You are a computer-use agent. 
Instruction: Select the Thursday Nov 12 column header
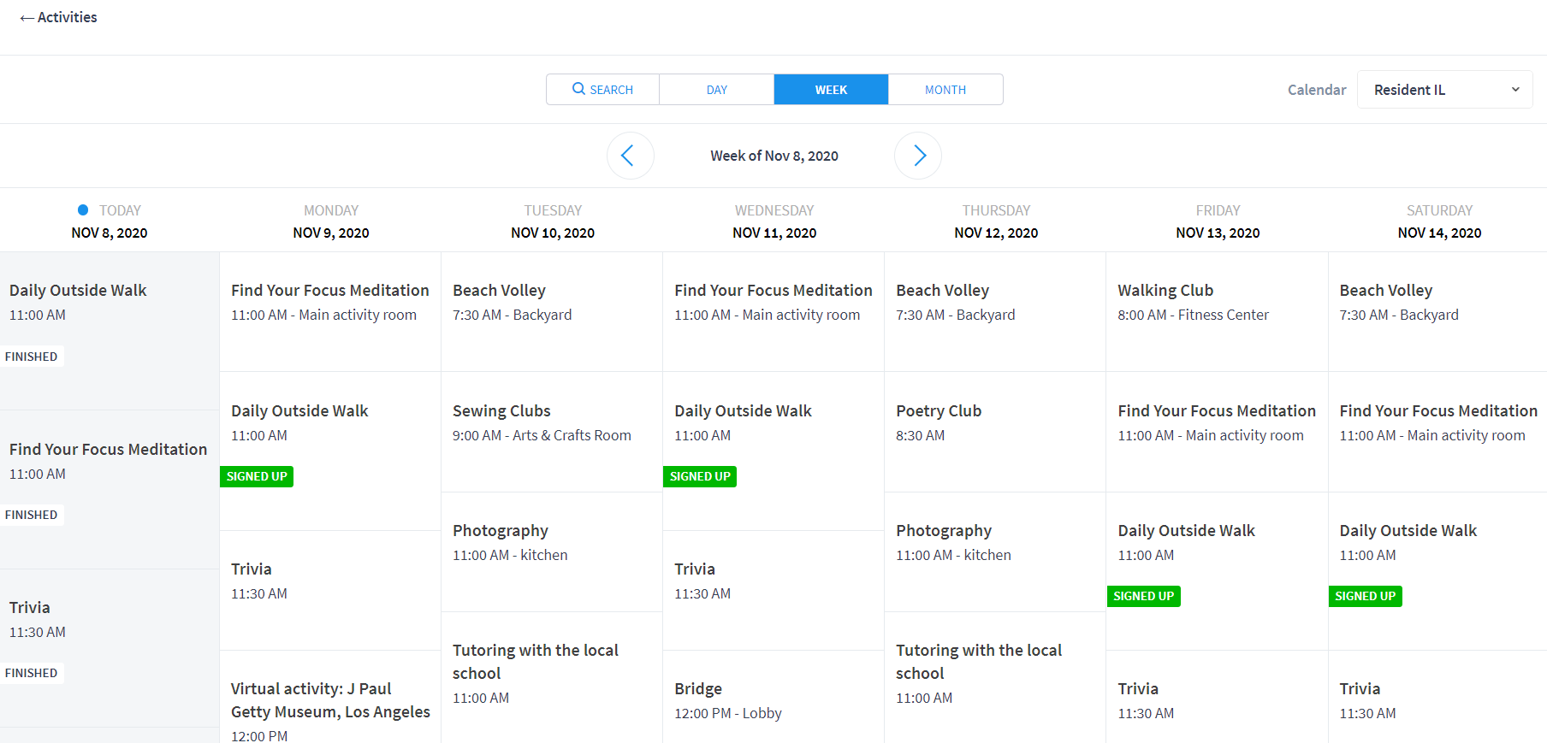pos(996,221)
